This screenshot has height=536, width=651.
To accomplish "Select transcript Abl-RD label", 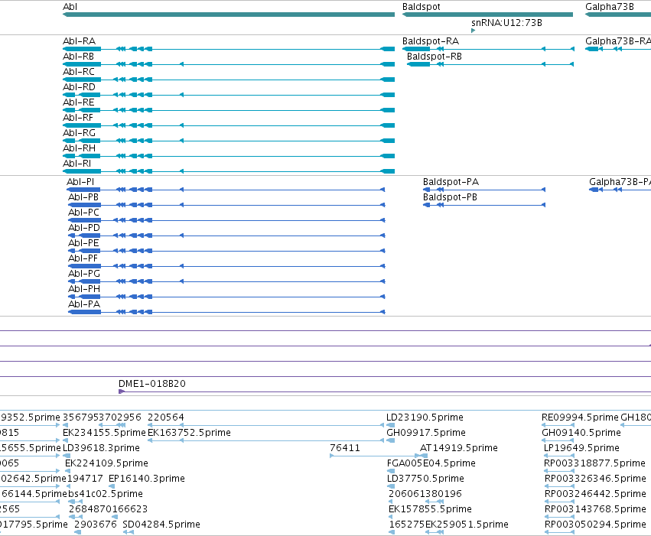I will (79, 87).
